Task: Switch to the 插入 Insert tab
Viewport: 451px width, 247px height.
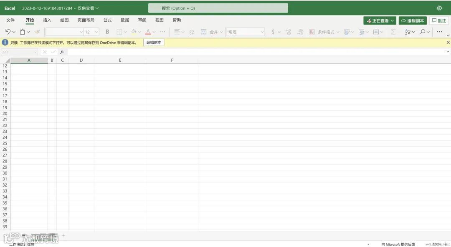Action: pyautogui.click(x=47, y=20)
